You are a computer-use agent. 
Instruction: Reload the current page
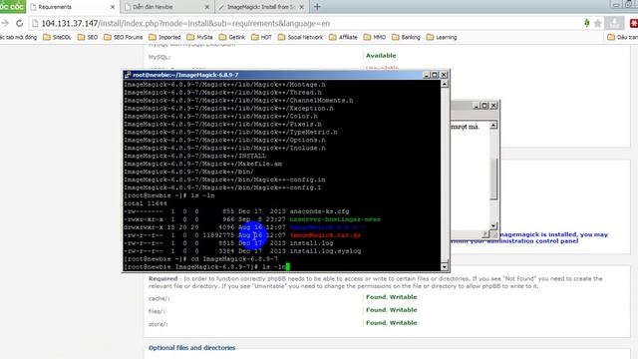pyautogui.click(x=19, y=24)
